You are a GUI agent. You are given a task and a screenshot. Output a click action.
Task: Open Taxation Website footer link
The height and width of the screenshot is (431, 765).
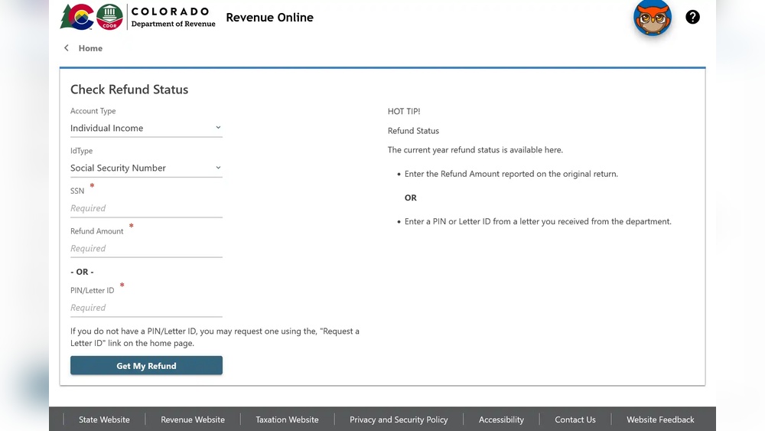tap(287, 420)
